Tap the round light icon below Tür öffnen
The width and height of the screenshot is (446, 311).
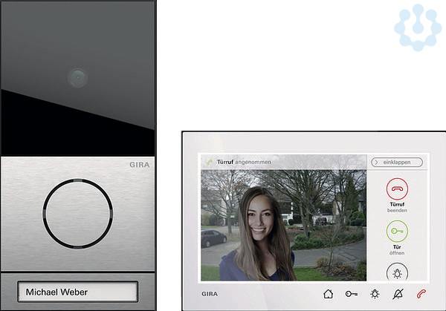[x=397, y=273]
